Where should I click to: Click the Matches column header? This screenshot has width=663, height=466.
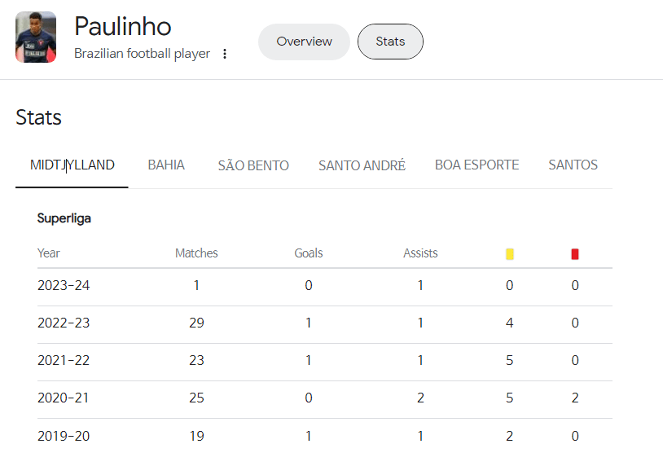pyautogui.click(x=196, y=253)
